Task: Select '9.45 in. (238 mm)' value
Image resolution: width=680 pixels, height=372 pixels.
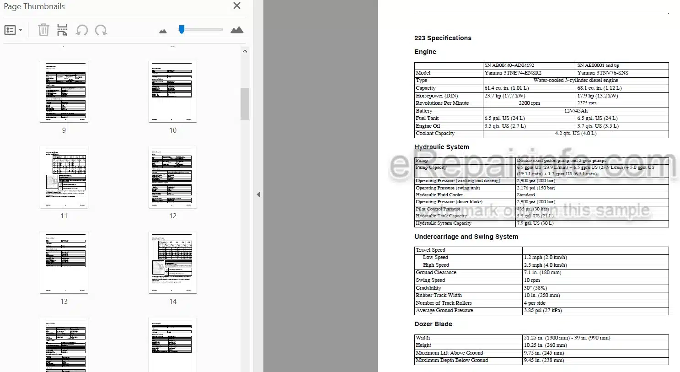Action: click(544, 360)
